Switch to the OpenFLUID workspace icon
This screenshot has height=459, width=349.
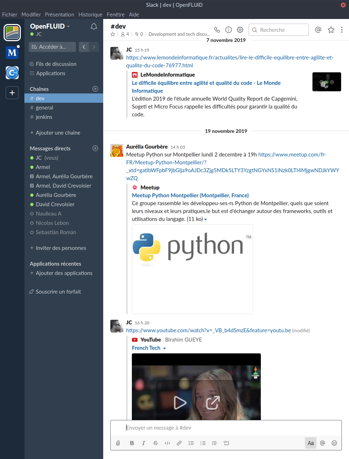pos(12,33)
